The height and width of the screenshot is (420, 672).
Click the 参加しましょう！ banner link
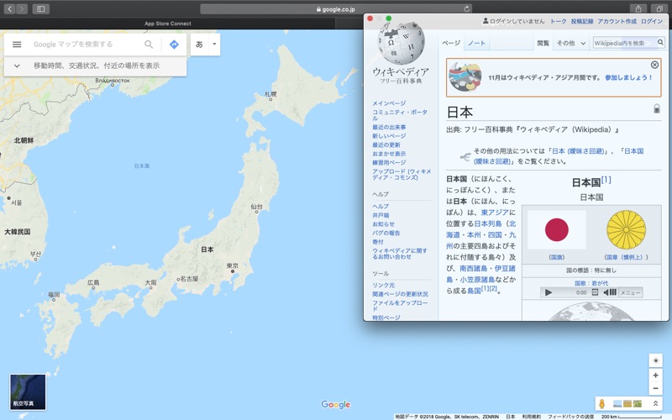click(x=628, y=77)
